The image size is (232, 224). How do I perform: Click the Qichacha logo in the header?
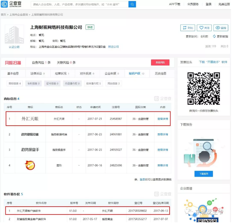11,4
